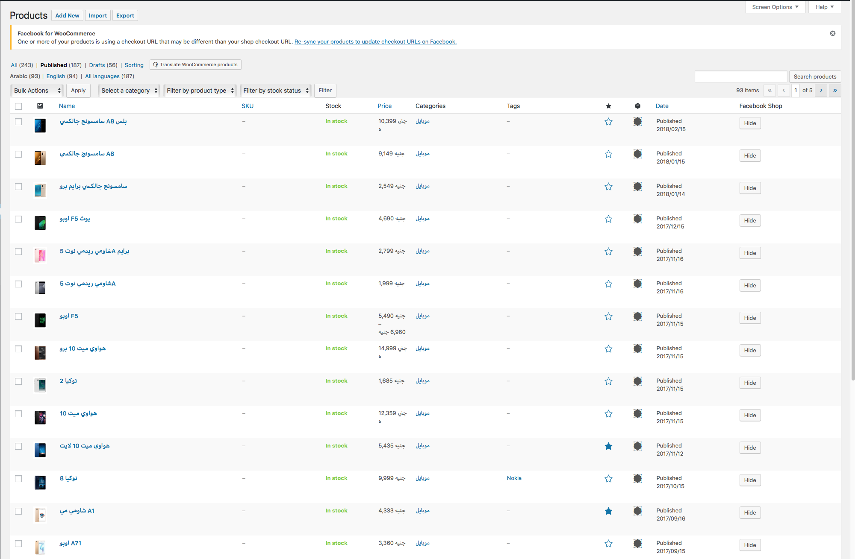
Task: Sort products by Price column
Action: [384, 106]
